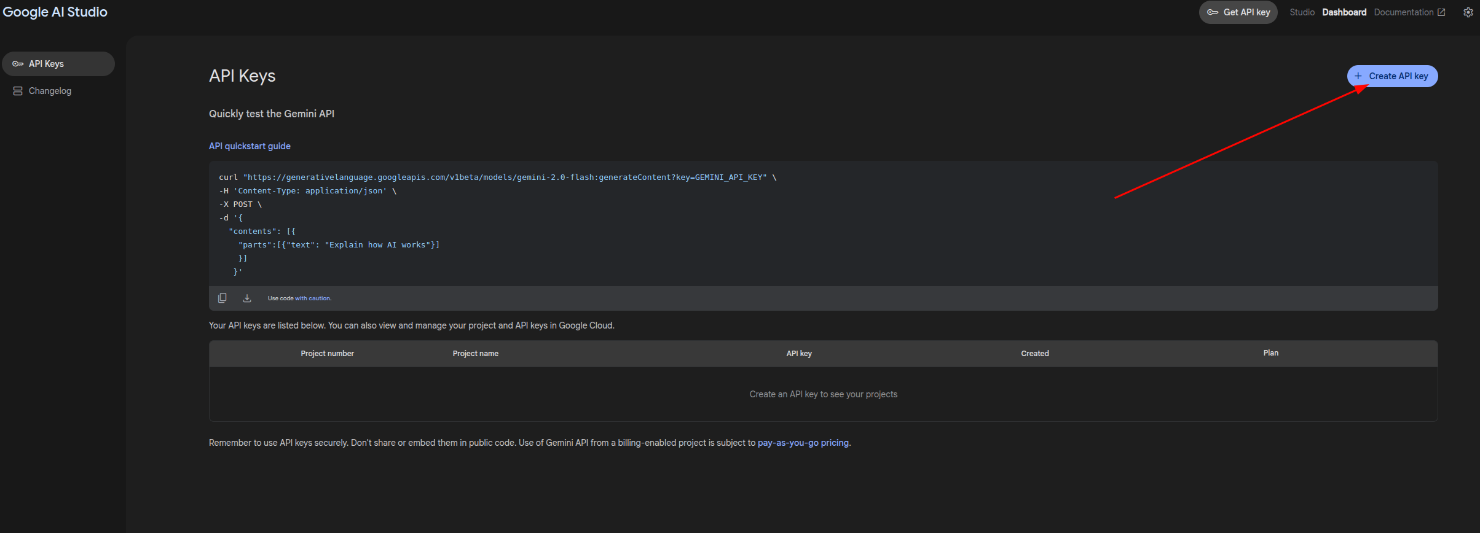This screenshot has width=1480, height=533.
Task: Open Changelog from the sidebar
Action: click(x=50, y=91)
